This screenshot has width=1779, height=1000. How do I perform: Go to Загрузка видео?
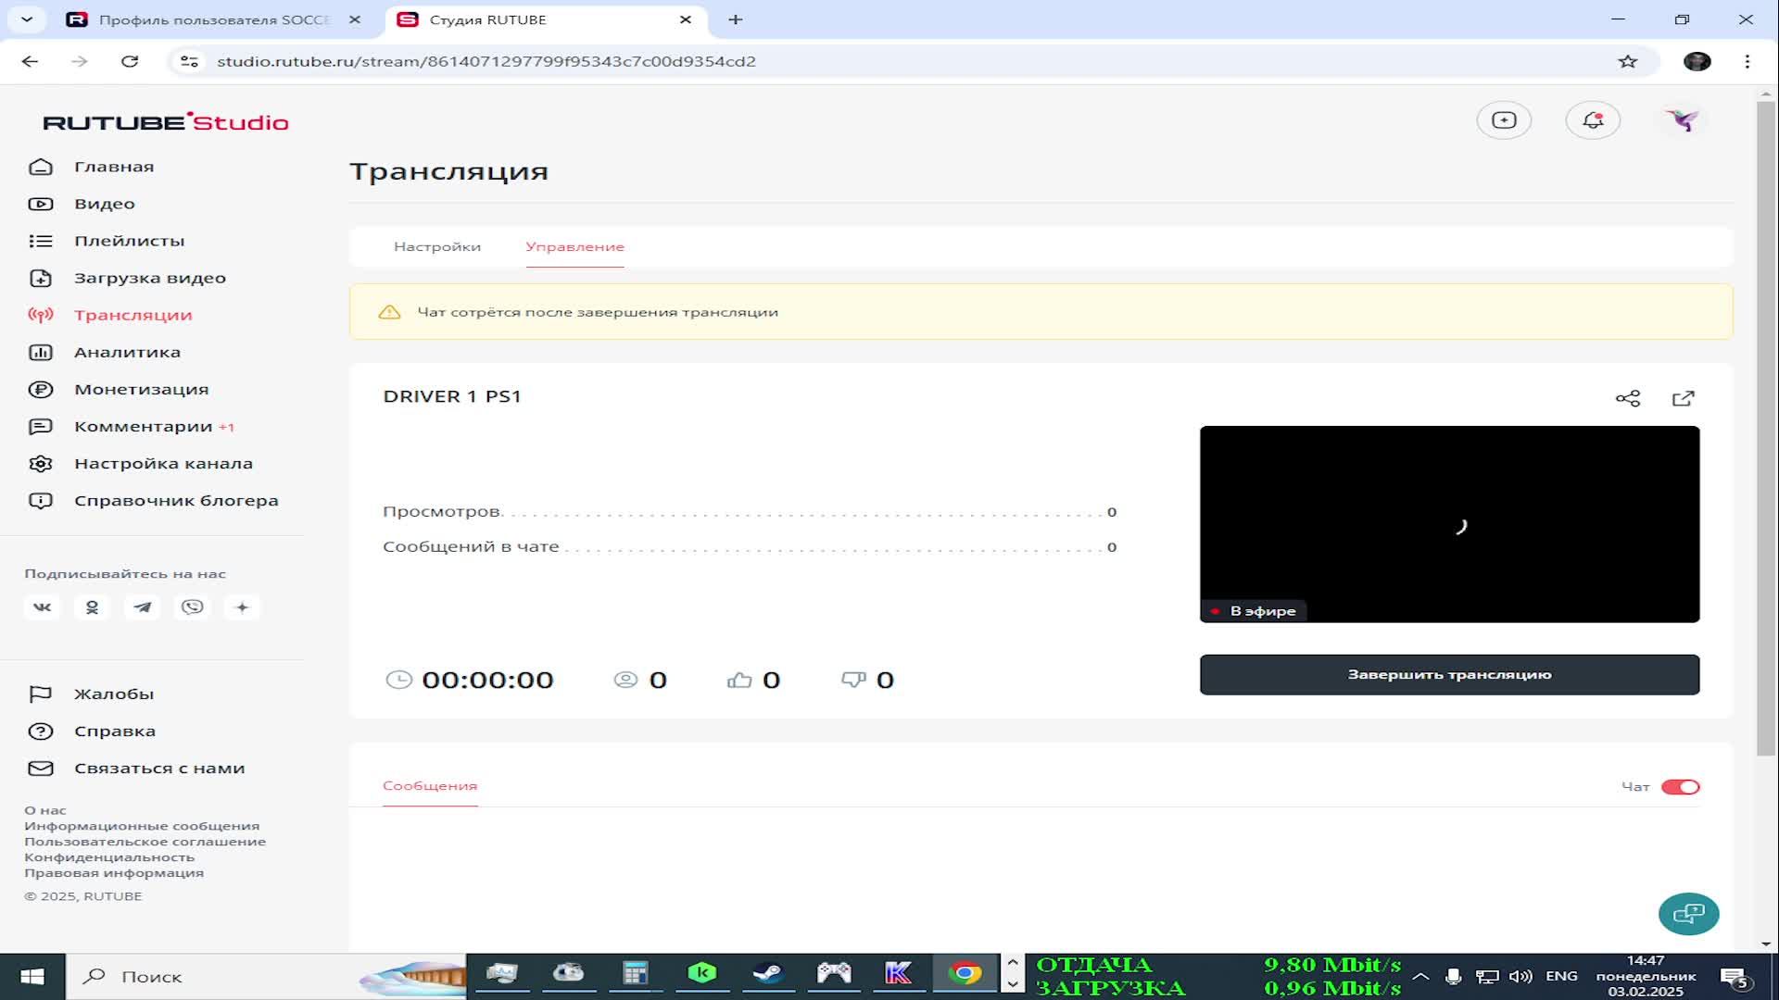149,278
